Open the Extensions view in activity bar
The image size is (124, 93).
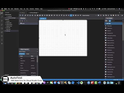click(x=2, y=32)
